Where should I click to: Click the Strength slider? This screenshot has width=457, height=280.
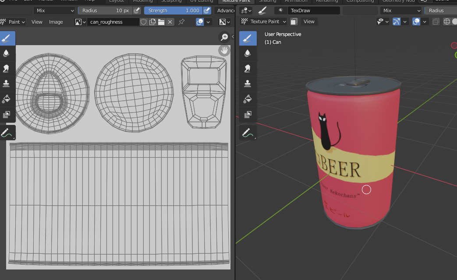(173, 11)
